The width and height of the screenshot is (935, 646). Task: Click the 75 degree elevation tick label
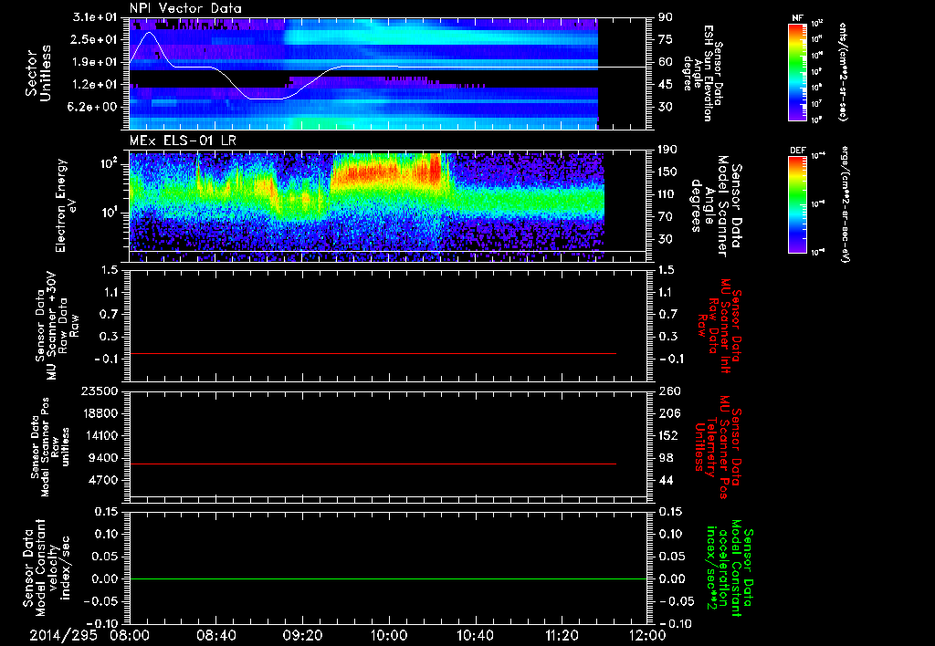(x=665, y=39)
